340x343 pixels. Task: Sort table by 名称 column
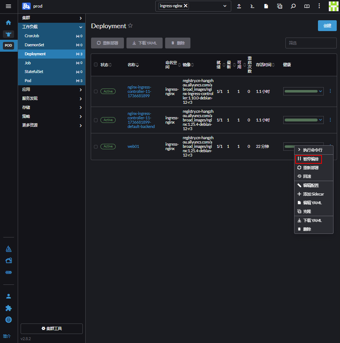133,65
